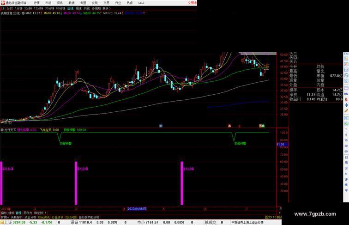The image size is (349, 225).
Task: Click the orange square icon in sidebar
Action: 346,64
